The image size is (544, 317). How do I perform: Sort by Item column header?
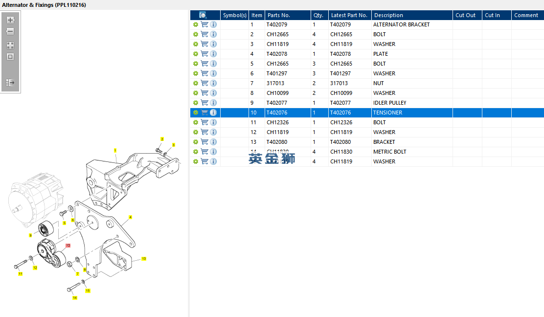[x=257, y=15]
